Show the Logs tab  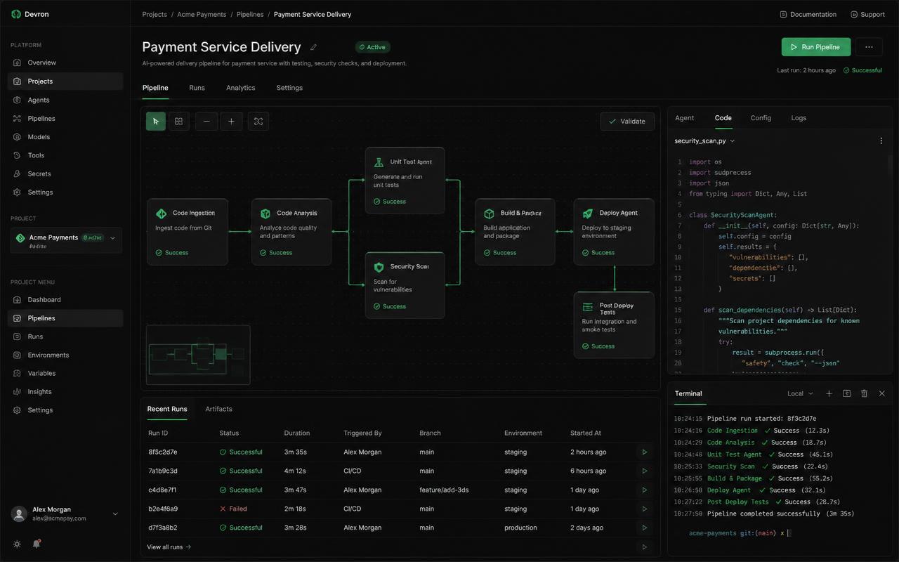(x=799, y=118)
